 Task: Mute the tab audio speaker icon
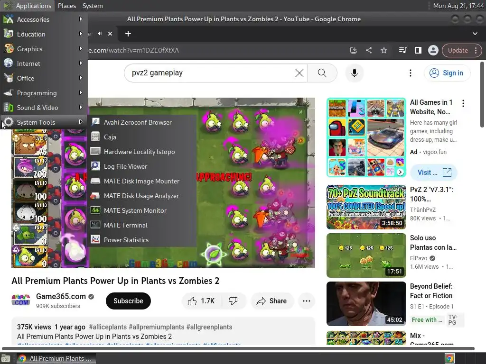point(100,34)
